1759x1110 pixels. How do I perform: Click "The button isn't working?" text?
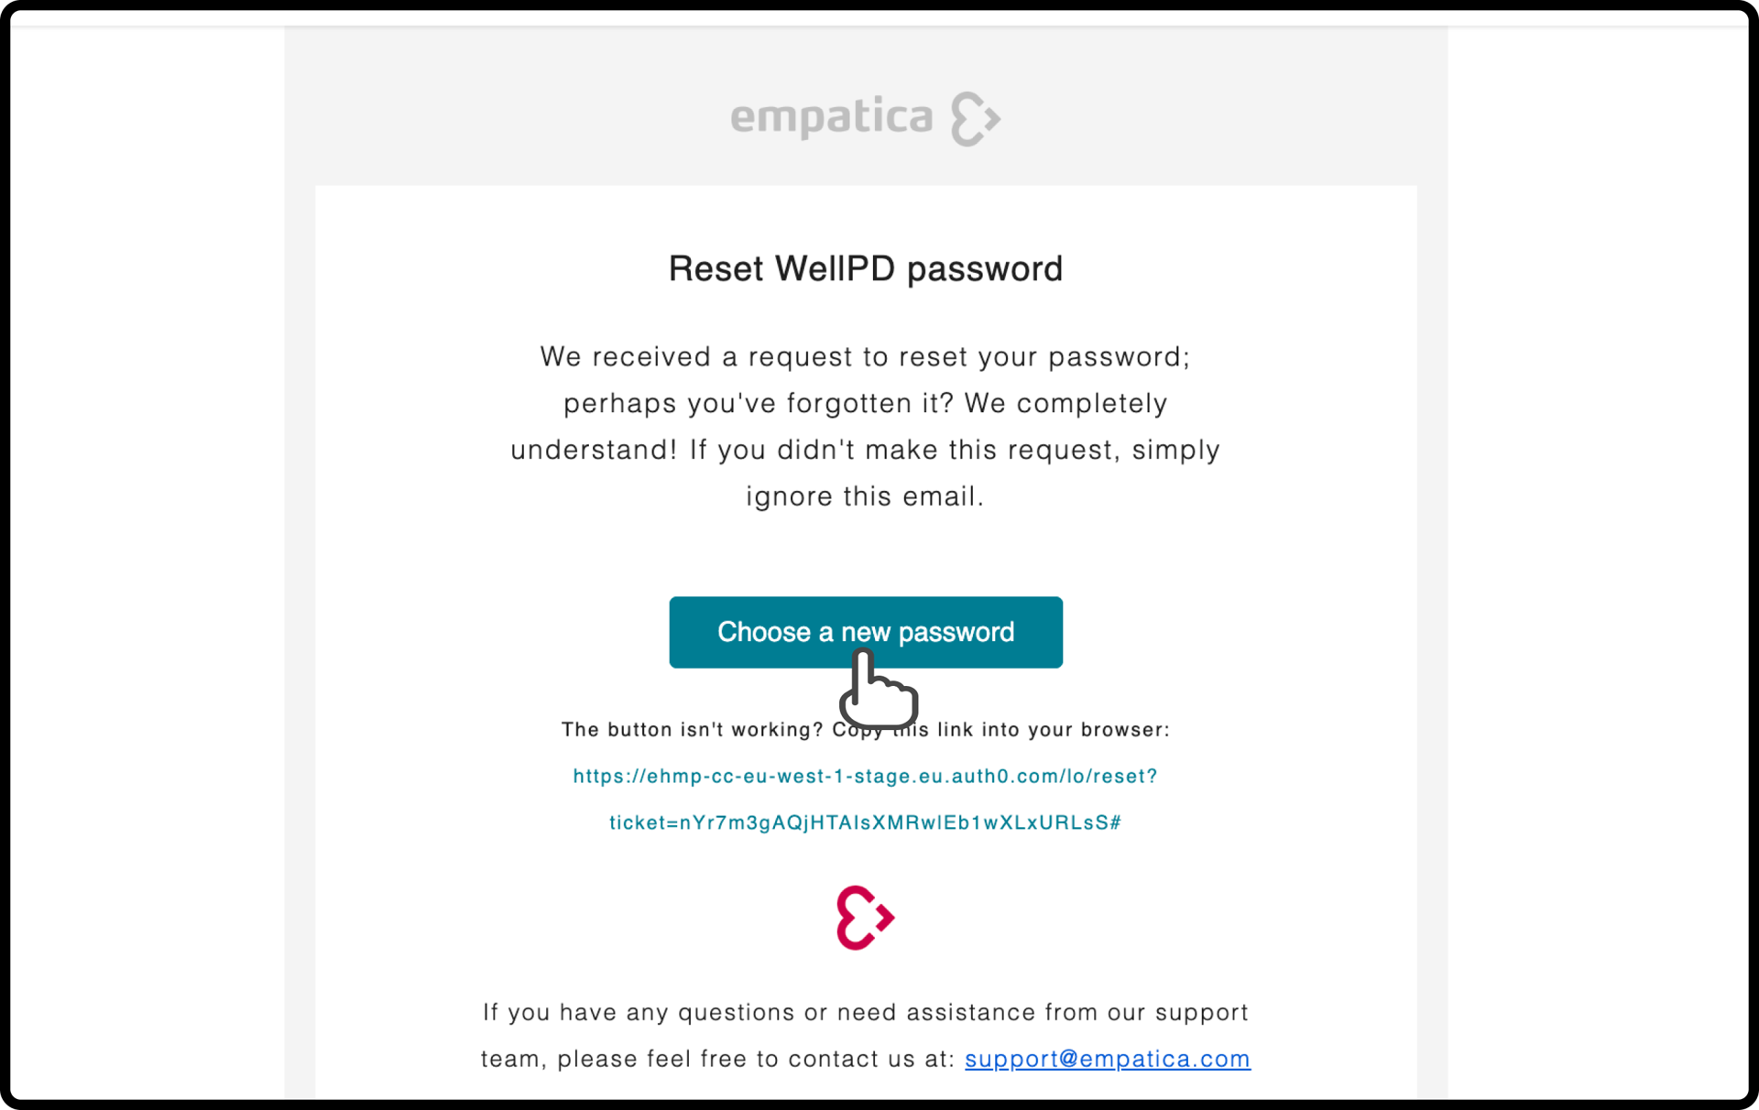693,730
